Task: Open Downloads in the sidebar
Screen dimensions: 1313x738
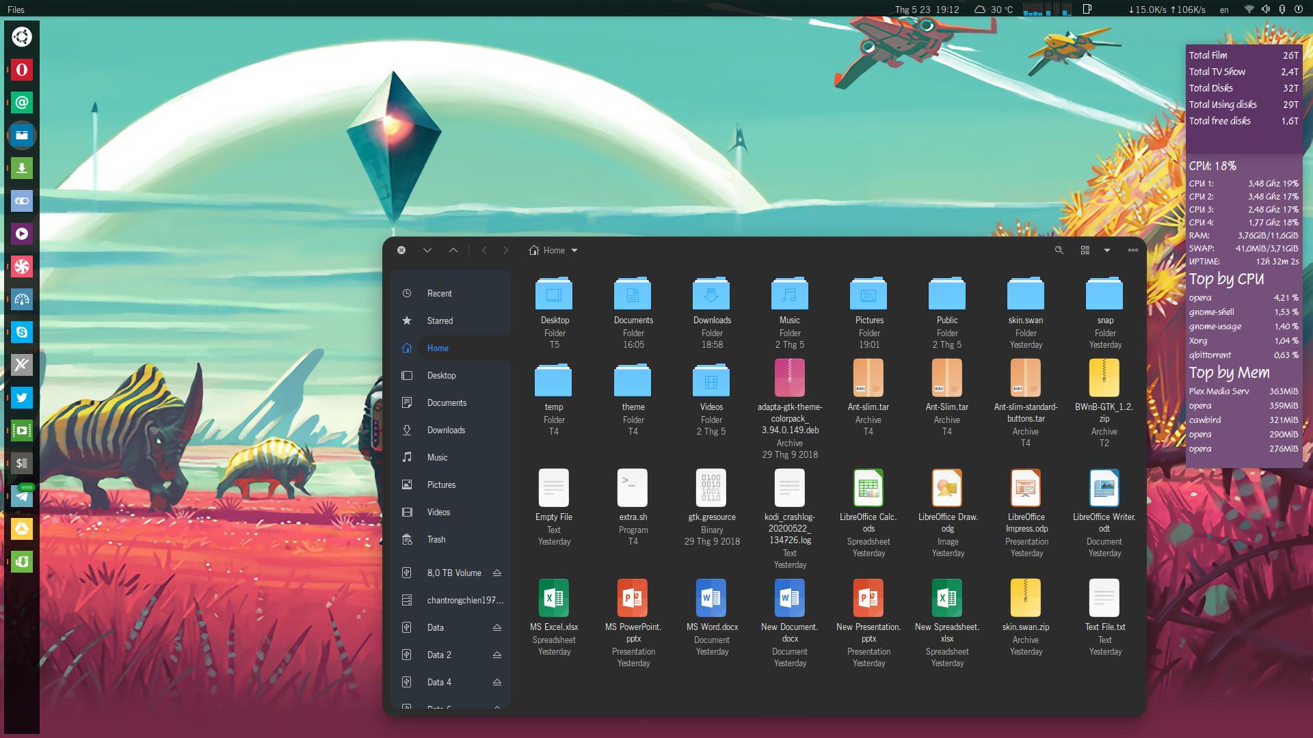Action: [451, 430]
